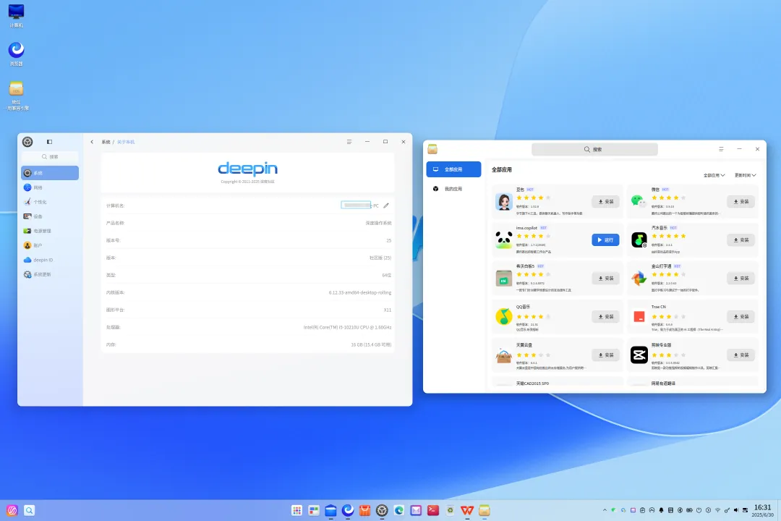
Task: Toggle the settings sidebar panel icon
Action: pos(49,142)
